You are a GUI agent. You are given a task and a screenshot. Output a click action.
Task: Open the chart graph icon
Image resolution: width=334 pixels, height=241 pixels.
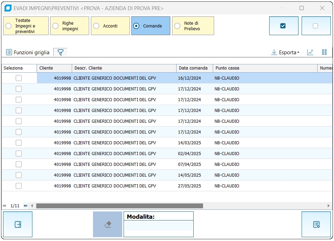click(x=310, y=53)
